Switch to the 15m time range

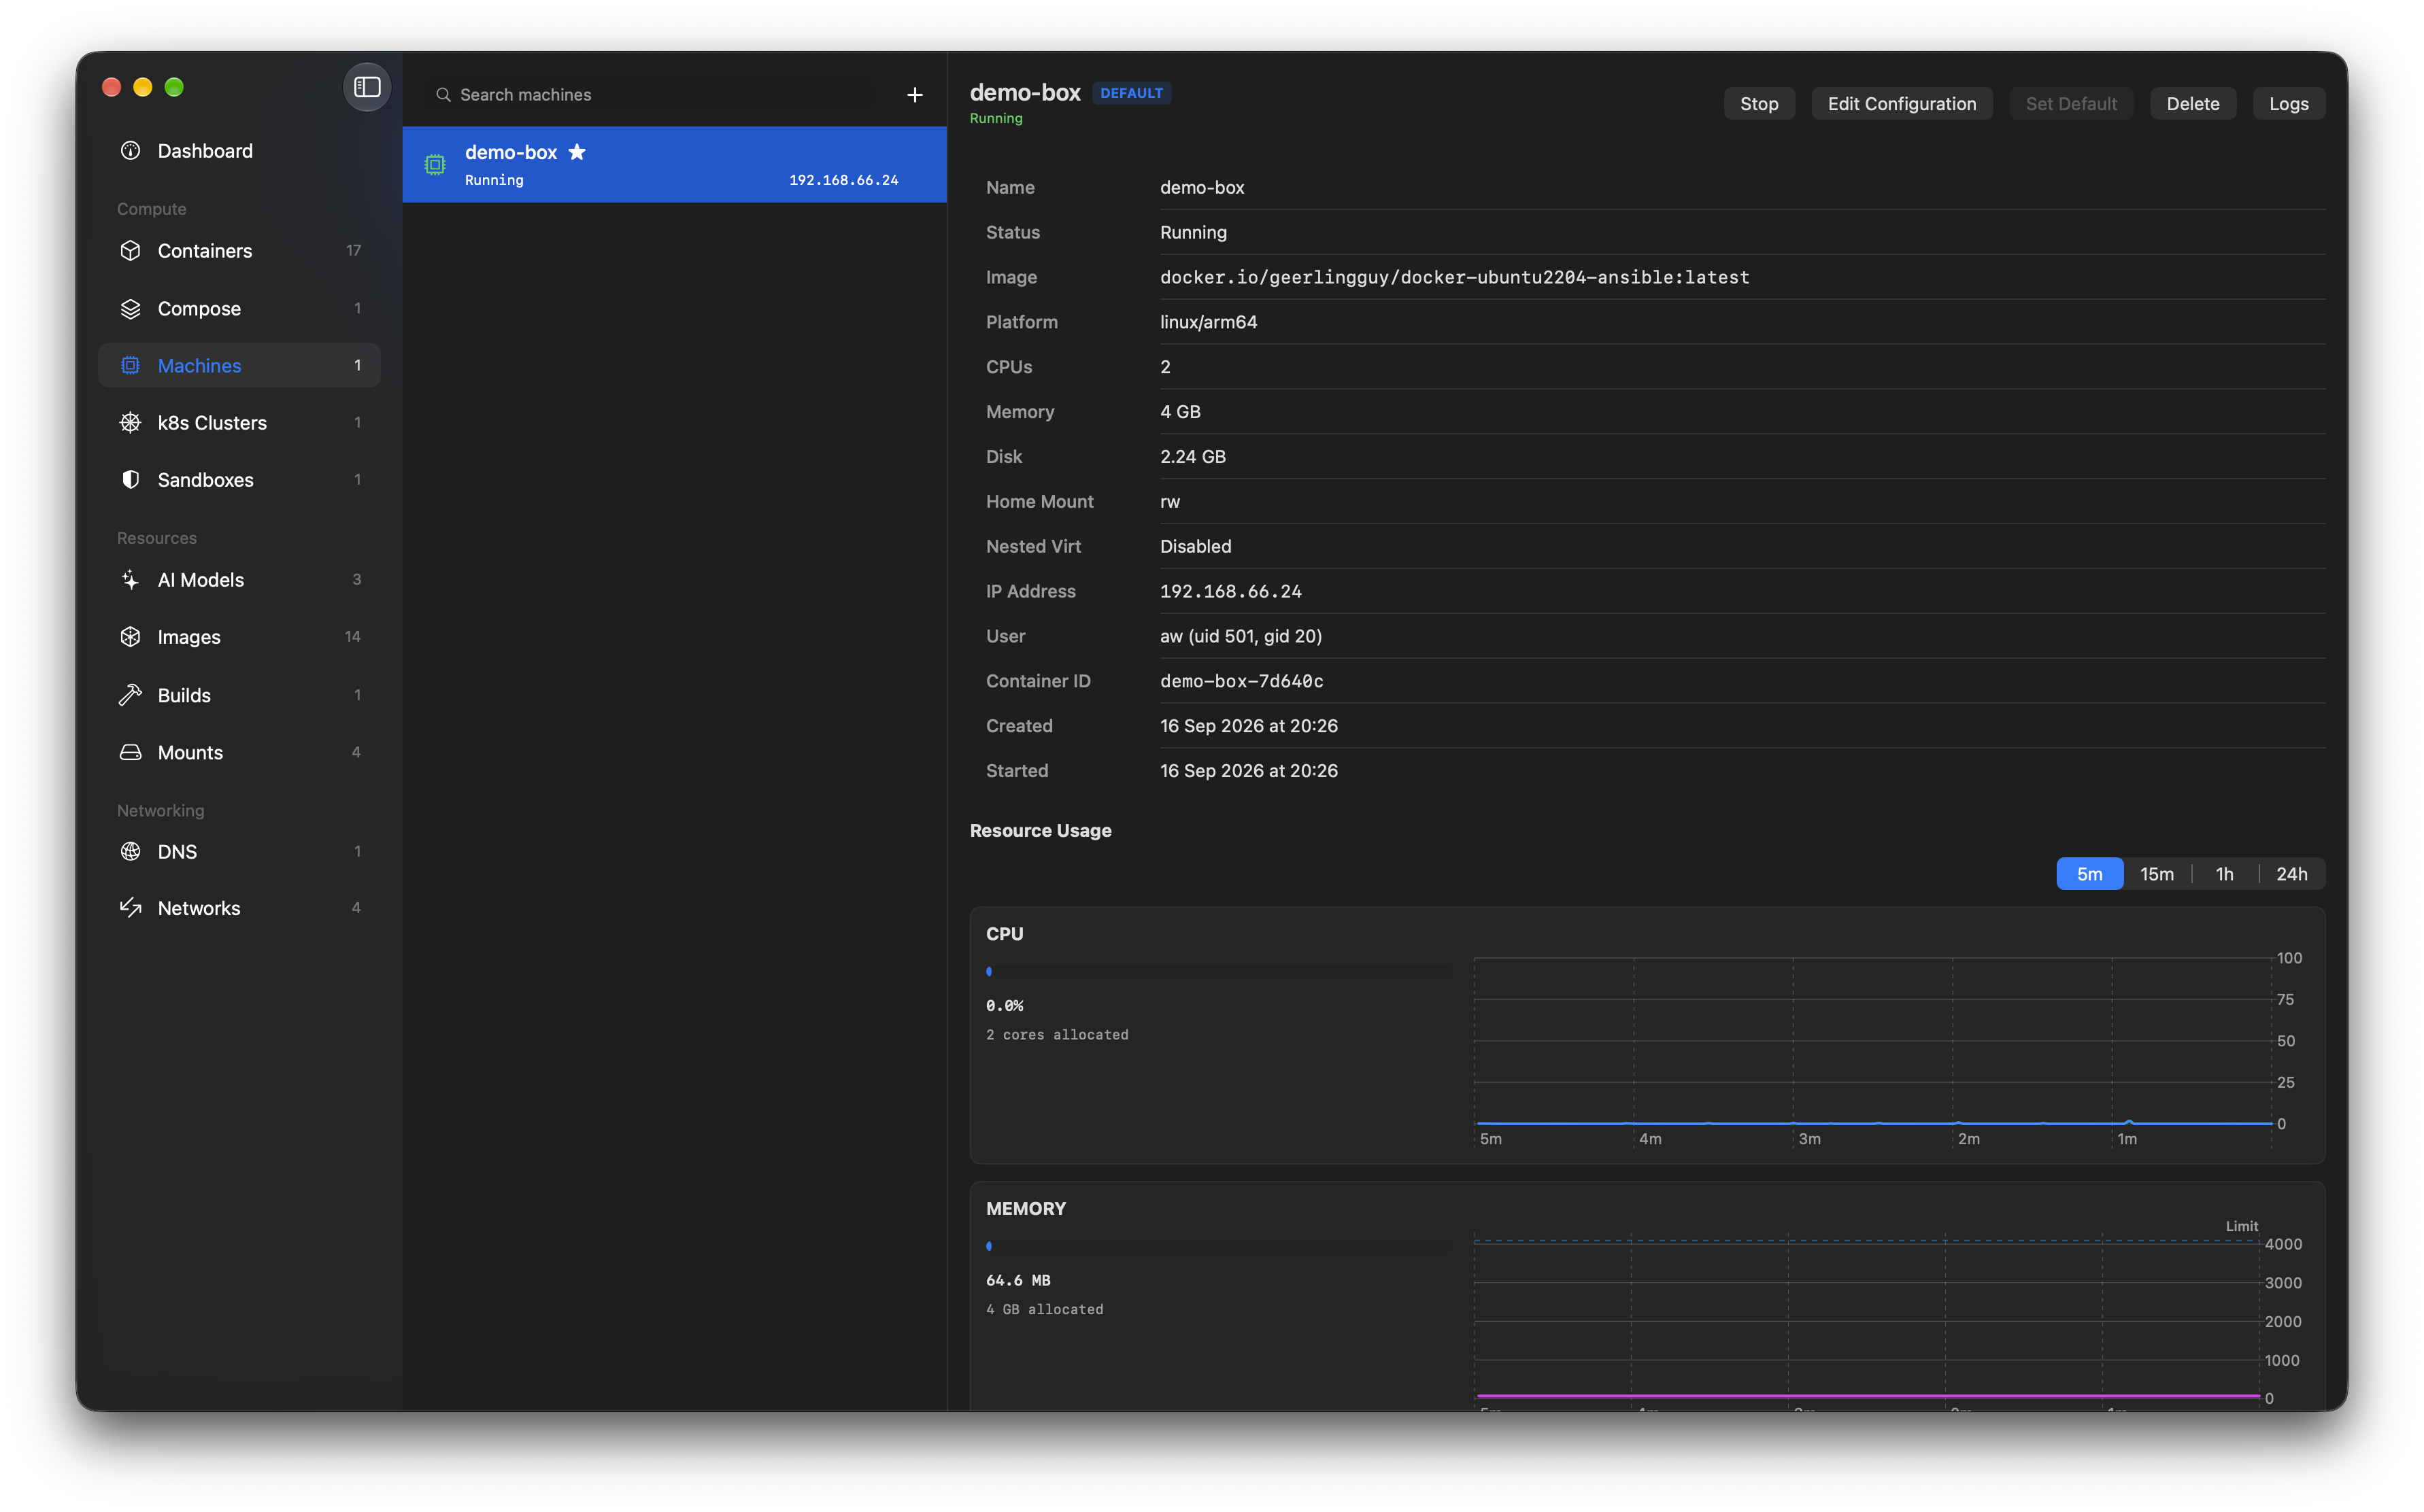(2157, 874)
